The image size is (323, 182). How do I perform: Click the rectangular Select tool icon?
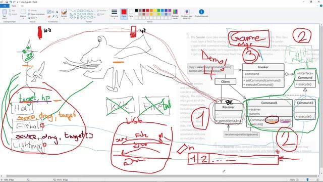coord(23,12)
